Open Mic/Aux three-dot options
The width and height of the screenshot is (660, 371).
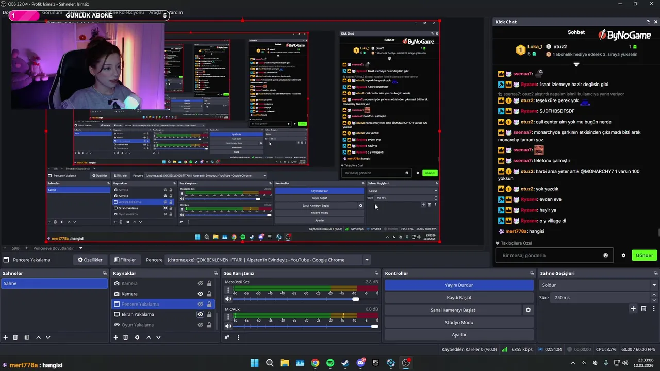pyautogui.click(x=228, y=317)
